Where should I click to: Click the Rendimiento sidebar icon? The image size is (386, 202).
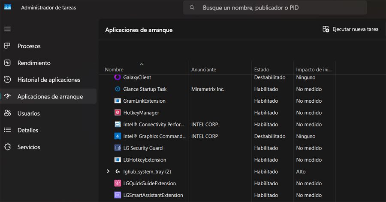7,63
